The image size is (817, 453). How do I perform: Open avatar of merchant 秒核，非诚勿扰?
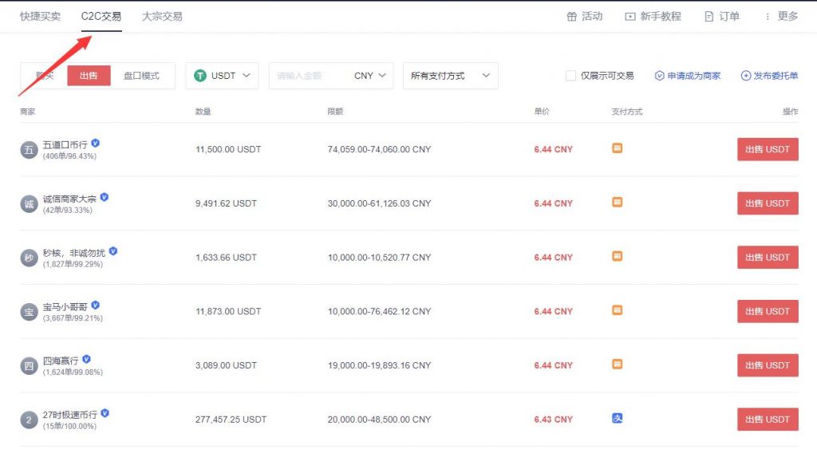(30, 258)
